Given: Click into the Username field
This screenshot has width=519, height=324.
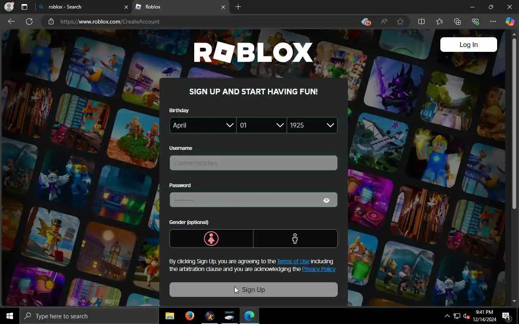Looking at the screenshot, I should pos(253,163).
